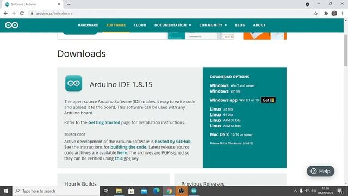Open the About nav item
Screen dimensions: 348x196
pos(259,25)
